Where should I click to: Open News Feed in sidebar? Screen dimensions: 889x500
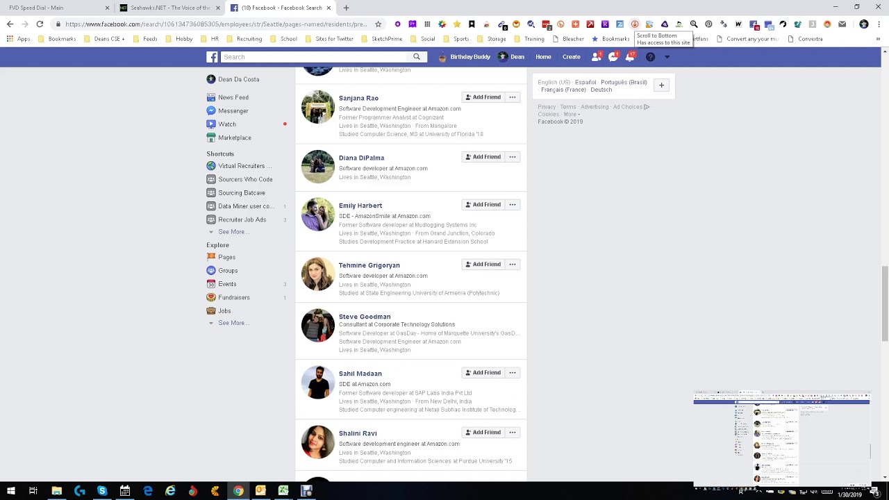[x=228, y=97]
